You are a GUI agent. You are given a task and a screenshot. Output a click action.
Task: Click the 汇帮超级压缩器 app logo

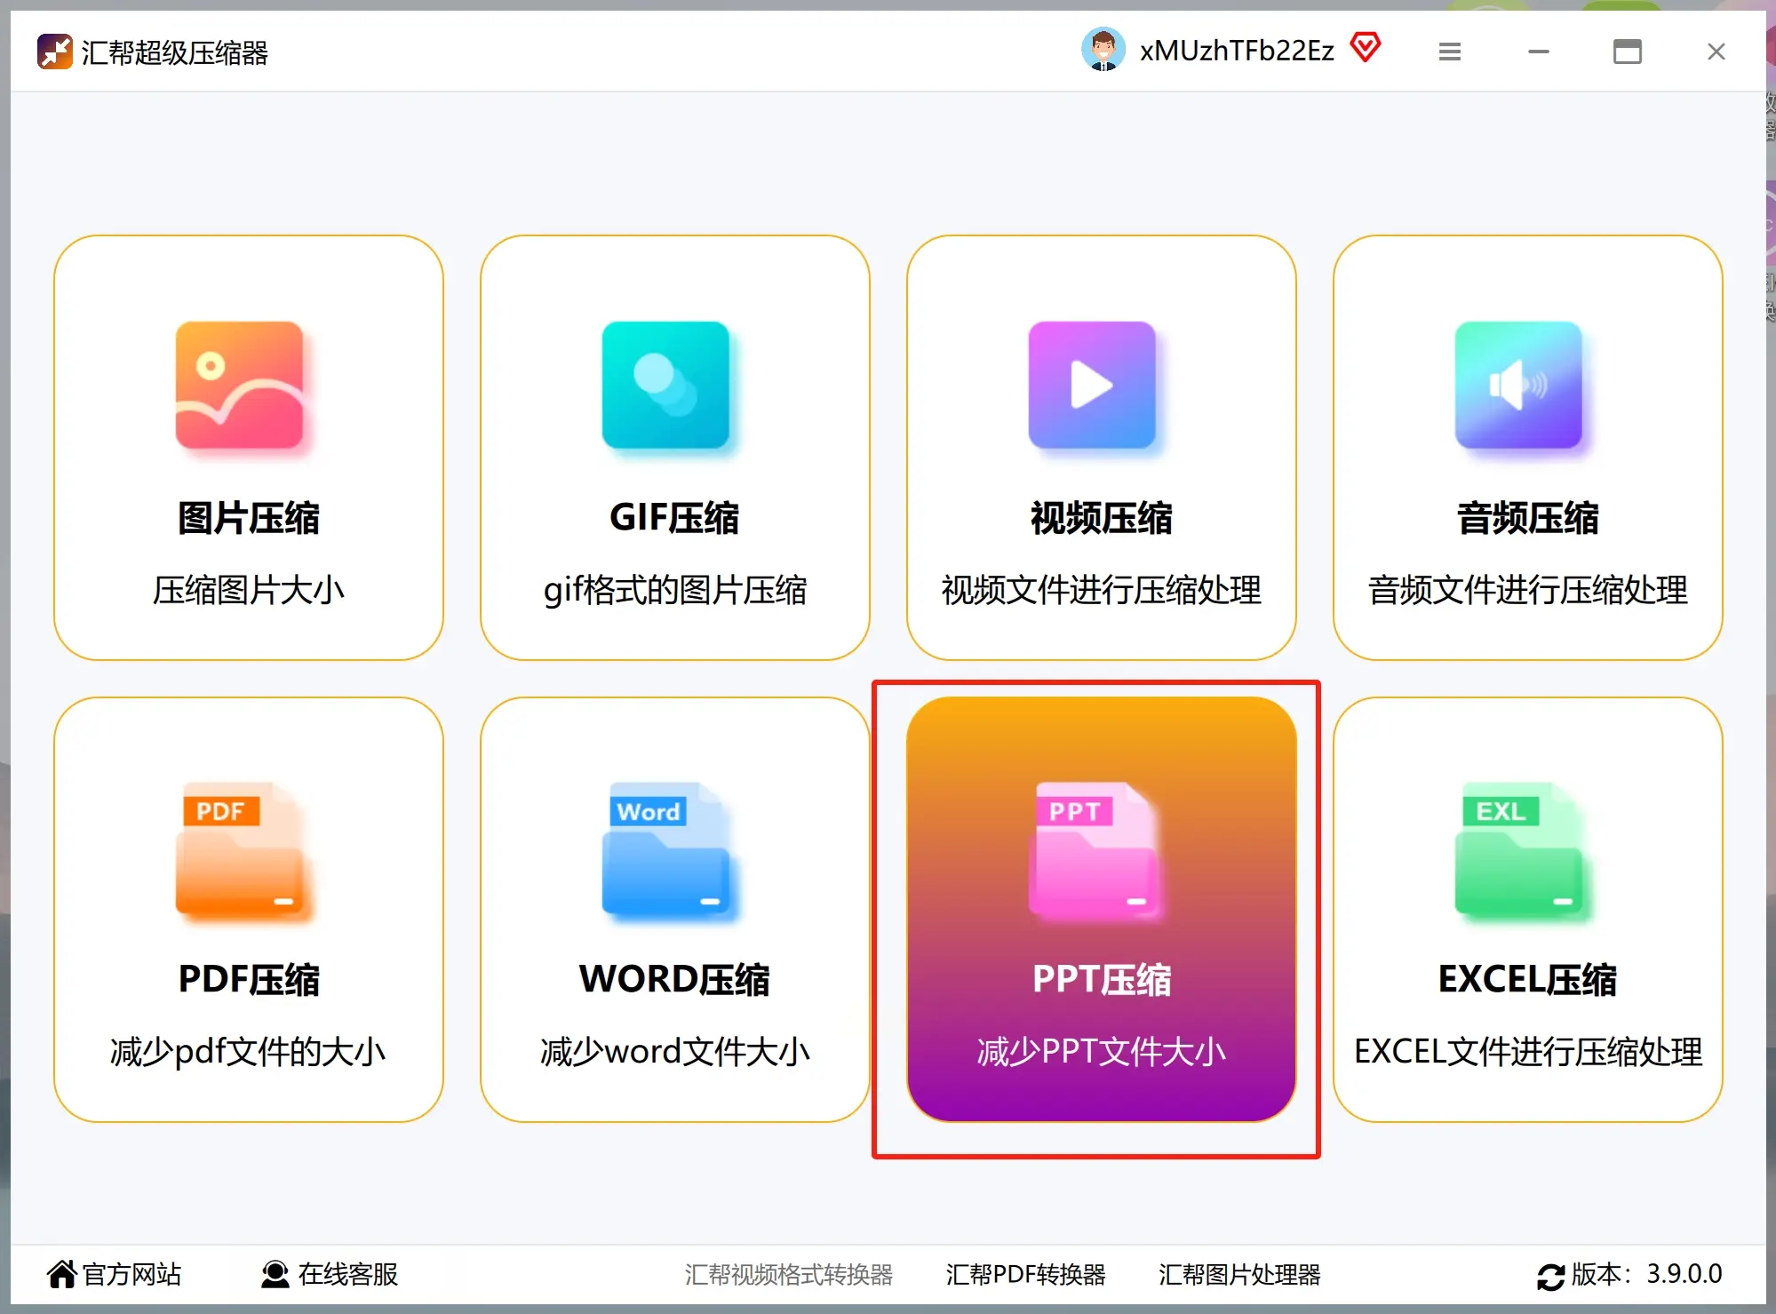pyautogui.click(x=55, y=52)
